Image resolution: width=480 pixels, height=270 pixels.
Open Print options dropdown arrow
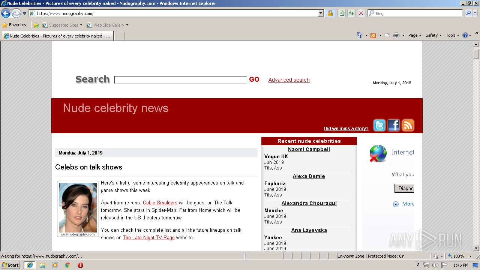(403, 35)
